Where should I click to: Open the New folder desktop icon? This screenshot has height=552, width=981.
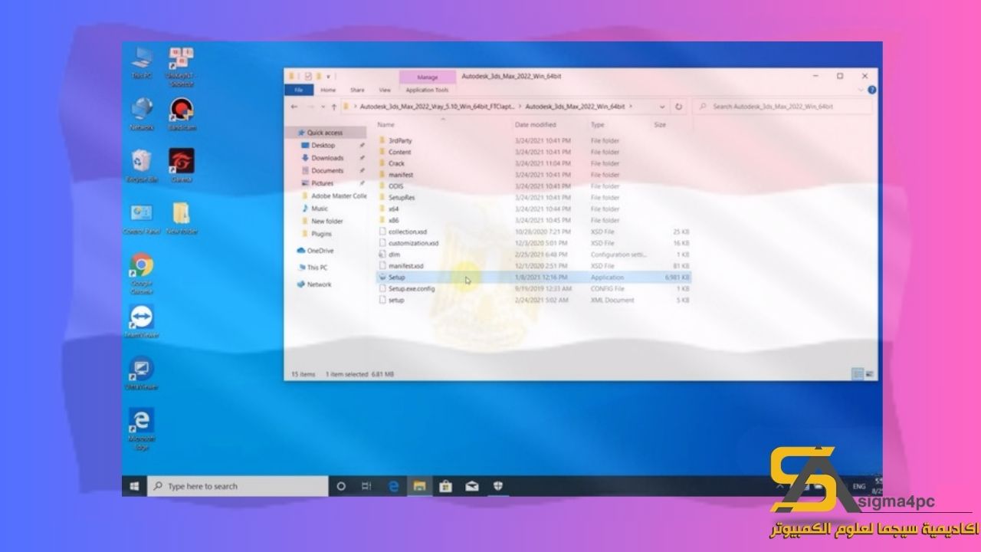(182, 218)
